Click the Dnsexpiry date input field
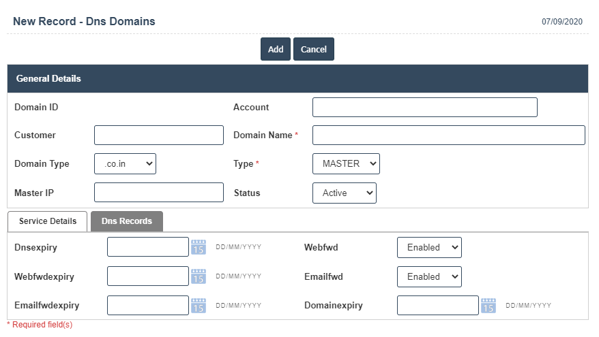The width and height of the screenshot is (599, 337). [x=148, y=247]
